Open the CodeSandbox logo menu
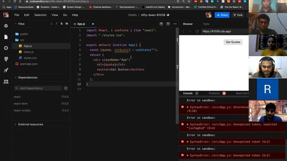287x161 pixels. click(6, 15)
